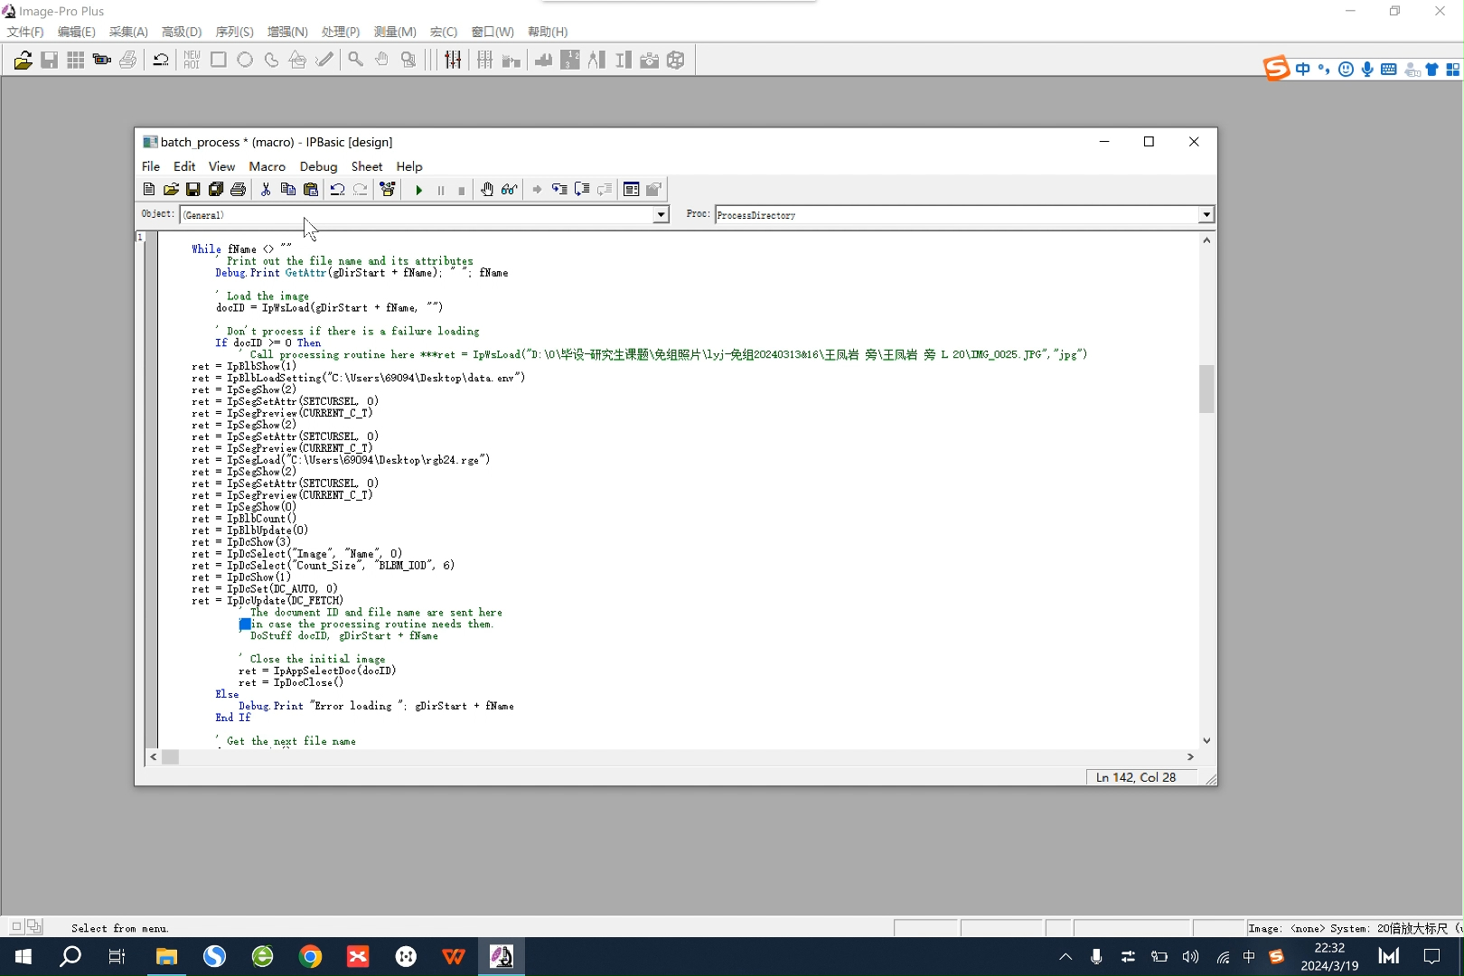1464x976 pixels.
Task: Open Google Chrome from taskbar
Action: pos(310,956)
